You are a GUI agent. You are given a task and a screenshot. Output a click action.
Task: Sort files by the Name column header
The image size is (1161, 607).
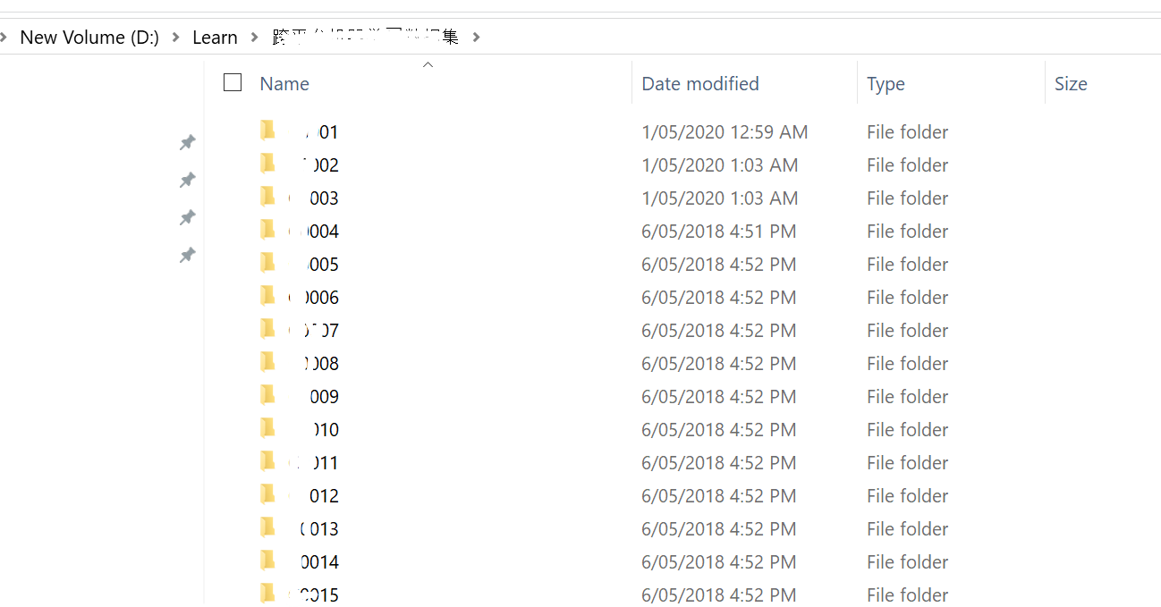pos(284,83)
